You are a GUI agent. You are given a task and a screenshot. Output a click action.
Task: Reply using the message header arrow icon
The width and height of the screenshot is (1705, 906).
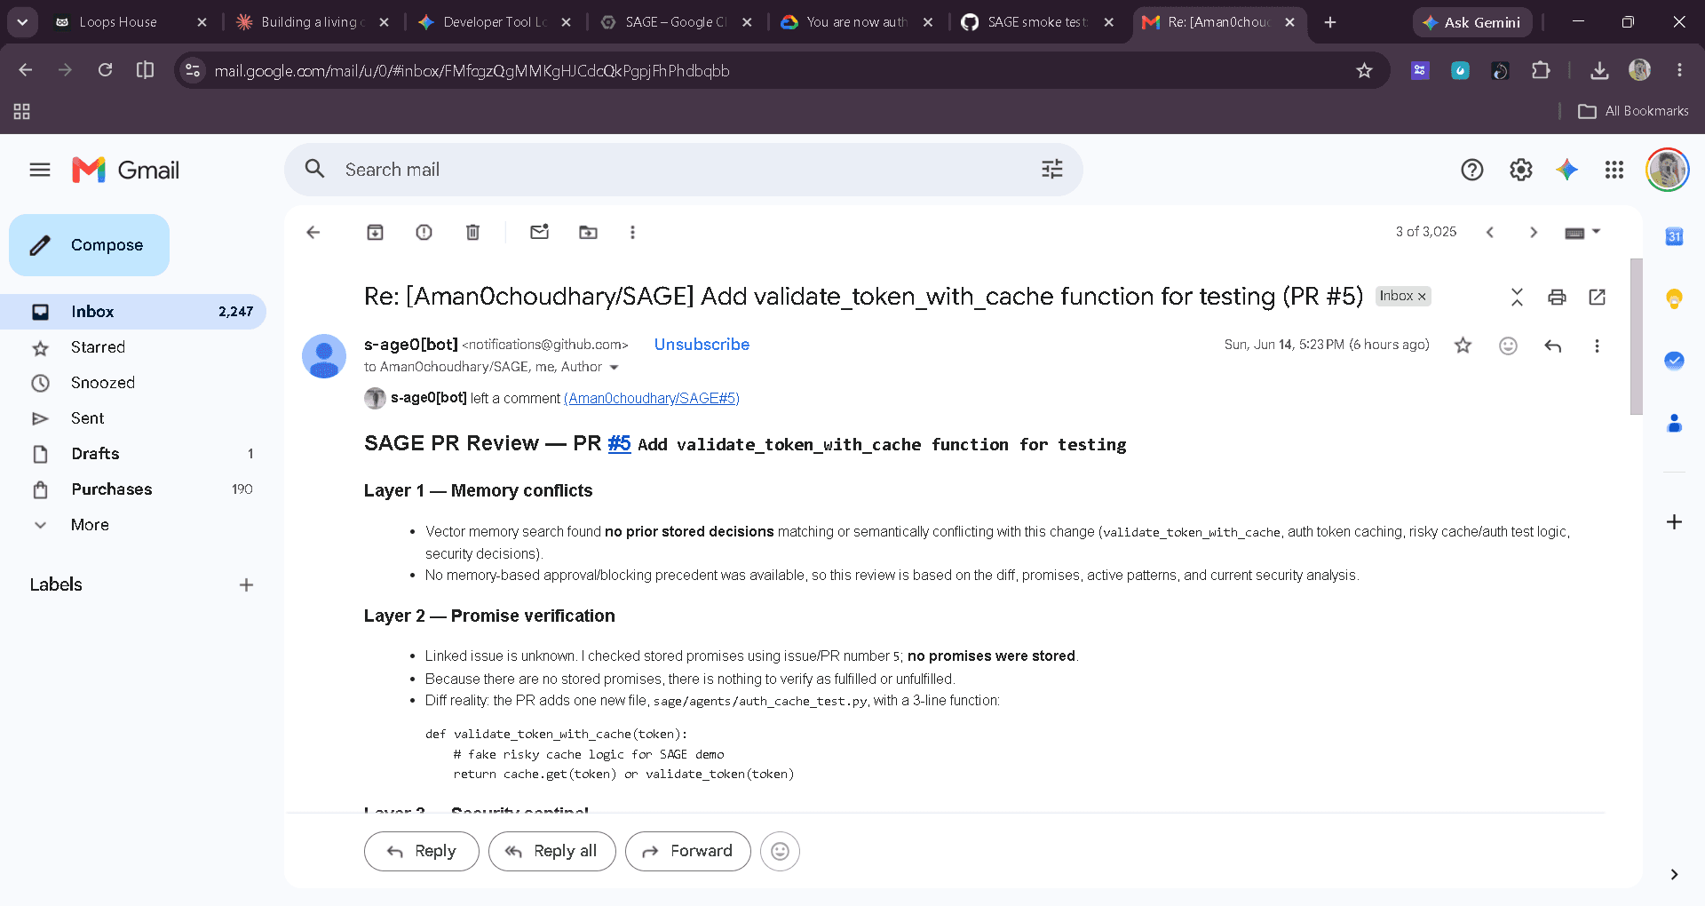point(1552,346)
